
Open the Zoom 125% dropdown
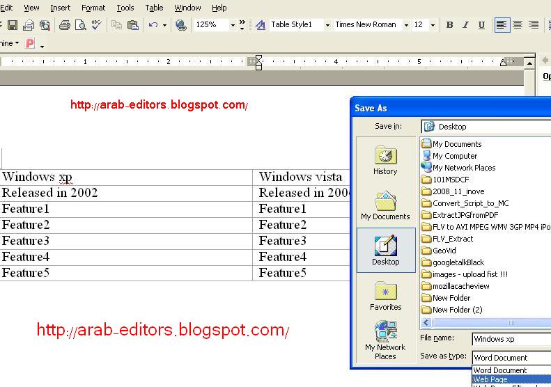tap(233, 25)
